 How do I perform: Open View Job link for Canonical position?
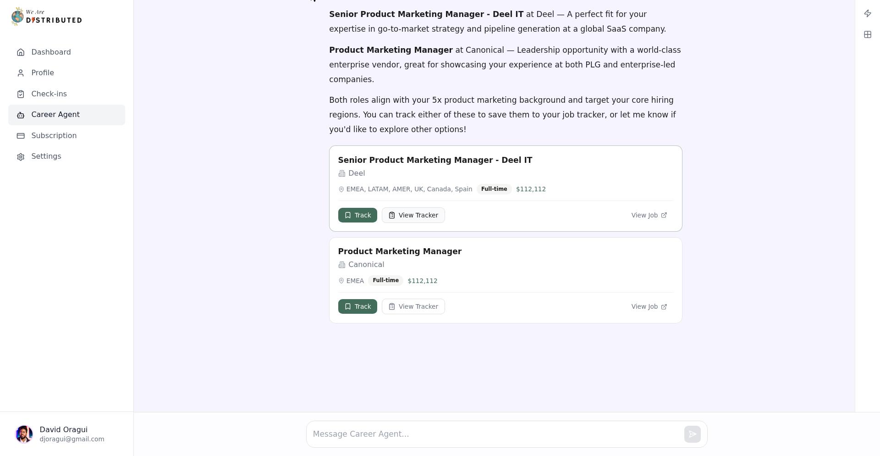click(x=648, y=306)
